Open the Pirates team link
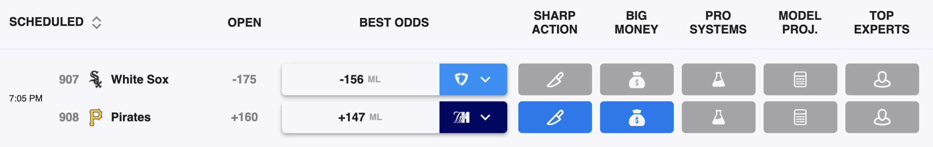 pyautogui.click(x=131, y=117)
